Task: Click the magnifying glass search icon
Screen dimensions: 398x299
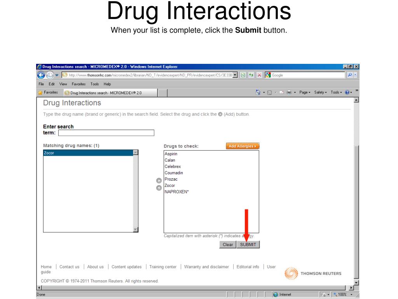Action: [x=350, y=75]
